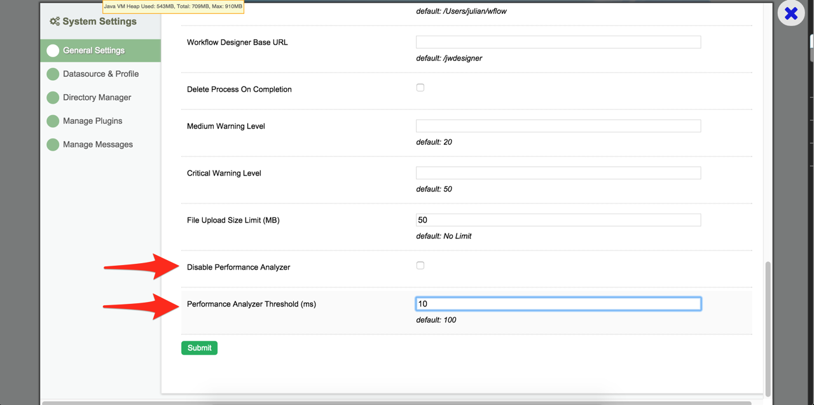Click the Manage Plugins circle icon
The image size is (814, 405).
pos(53,121)
